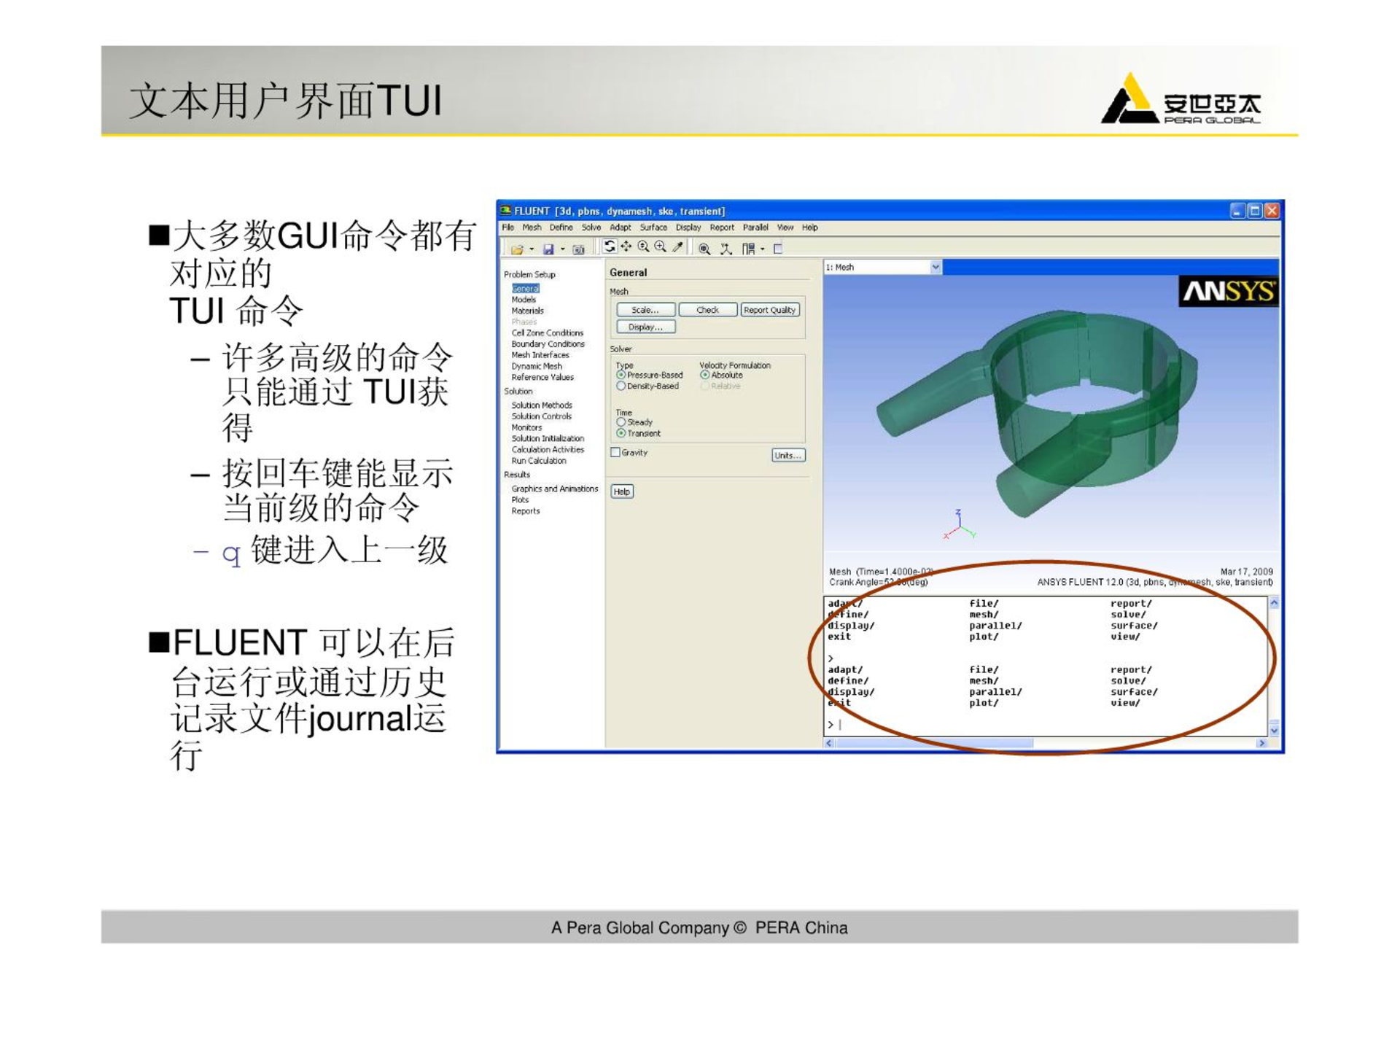Click the XYZ axes orientation icon
The height and width of the screenshot is (1050, 1400).
726,249
